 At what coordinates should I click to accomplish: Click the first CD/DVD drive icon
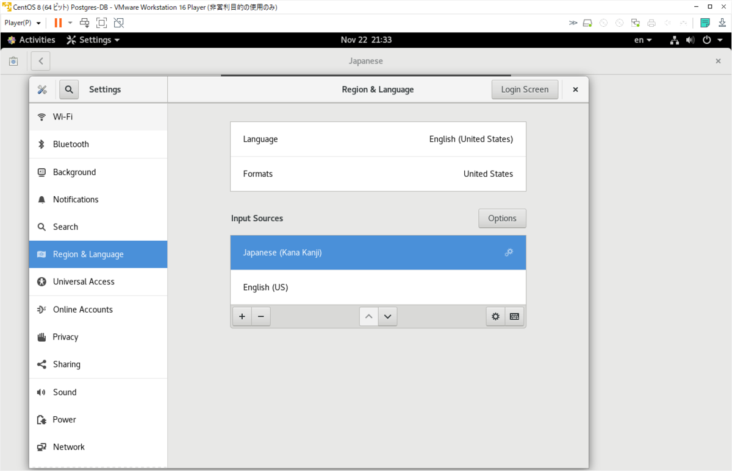[x=603, y=23]
